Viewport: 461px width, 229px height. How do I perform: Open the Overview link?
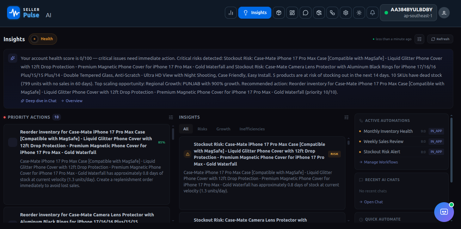(72, 101)
